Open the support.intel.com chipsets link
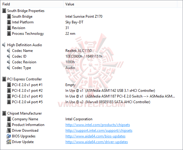183x150 pixels. pyautogui.click(x=99, y=130)
